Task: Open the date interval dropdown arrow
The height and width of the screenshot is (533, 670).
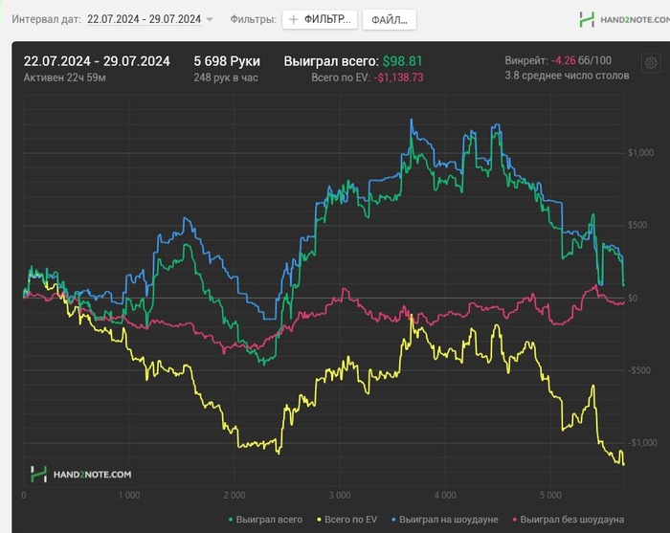Action: coord(210,20)
